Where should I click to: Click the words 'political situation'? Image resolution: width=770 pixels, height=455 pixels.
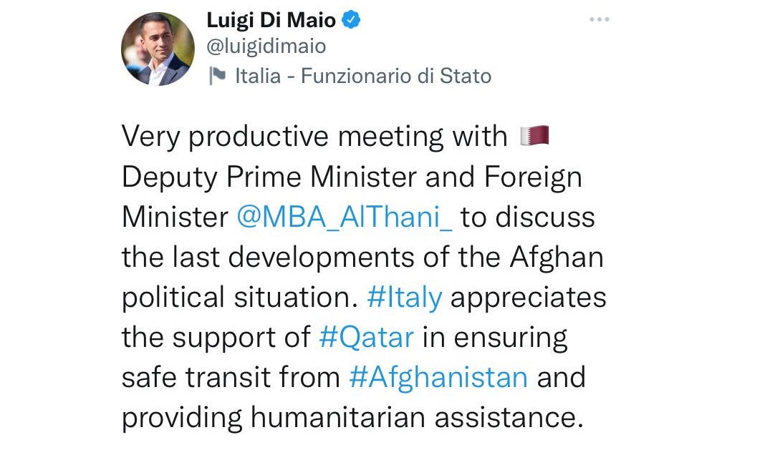pyautogui.click(x=239, y=297)
